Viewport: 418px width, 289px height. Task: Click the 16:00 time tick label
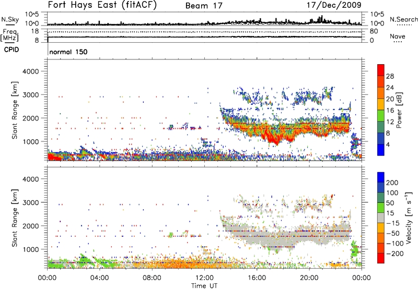click(257, 278)
